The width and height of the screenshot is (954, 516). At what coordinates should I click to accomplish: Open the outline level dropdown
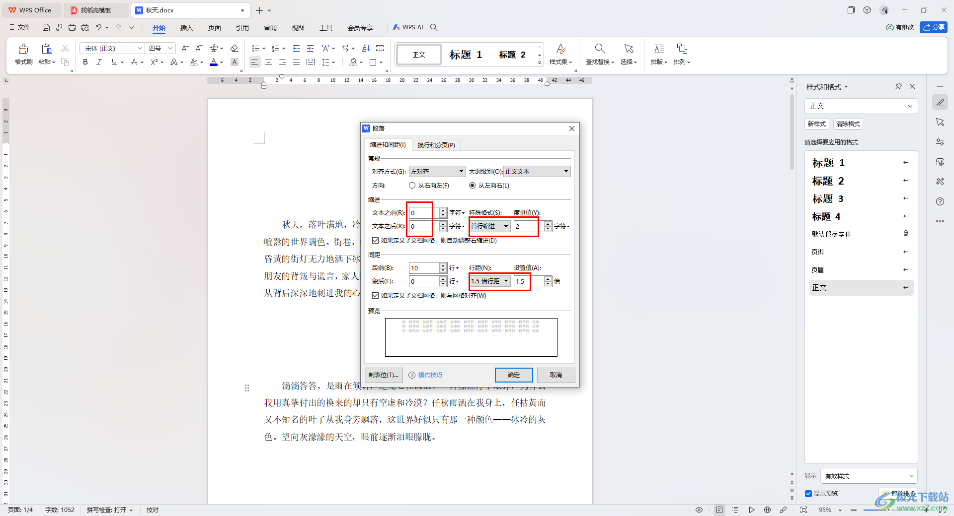pos(537,171)
